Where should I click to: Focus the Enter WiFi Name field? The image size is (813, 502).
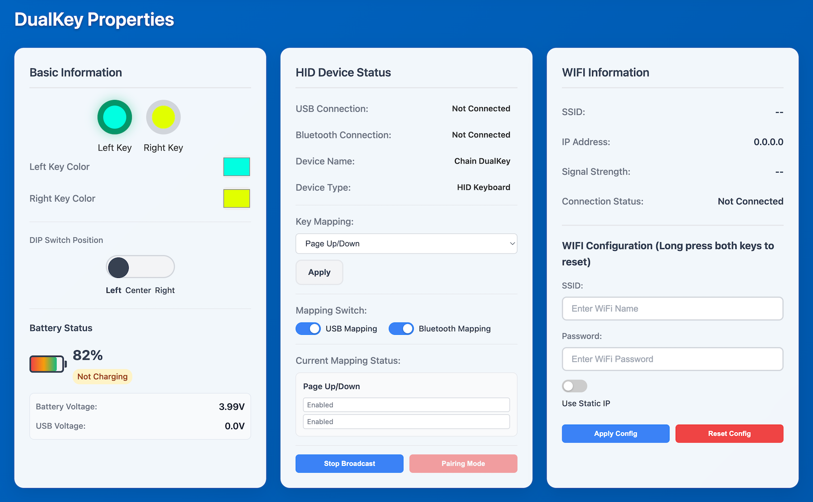point(672,309)
